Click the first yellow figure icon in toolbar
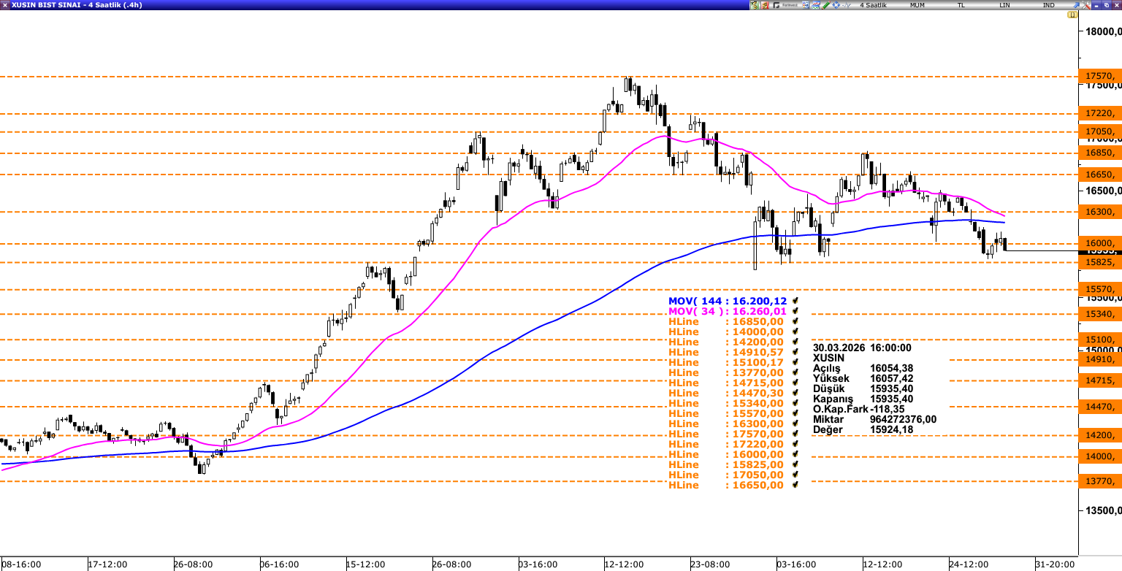This screenshot has height=571, width=1122. tap(755, 5)
